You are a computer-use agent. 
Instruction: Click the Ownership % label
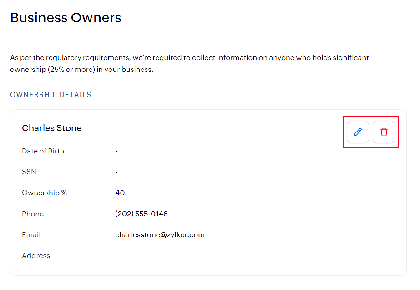[x=44, y=193]
